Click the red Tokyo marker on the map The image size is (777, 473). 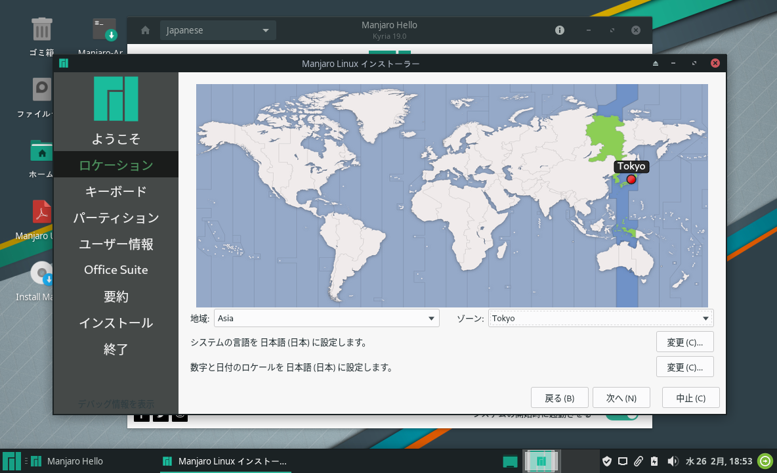pos(631,179)
